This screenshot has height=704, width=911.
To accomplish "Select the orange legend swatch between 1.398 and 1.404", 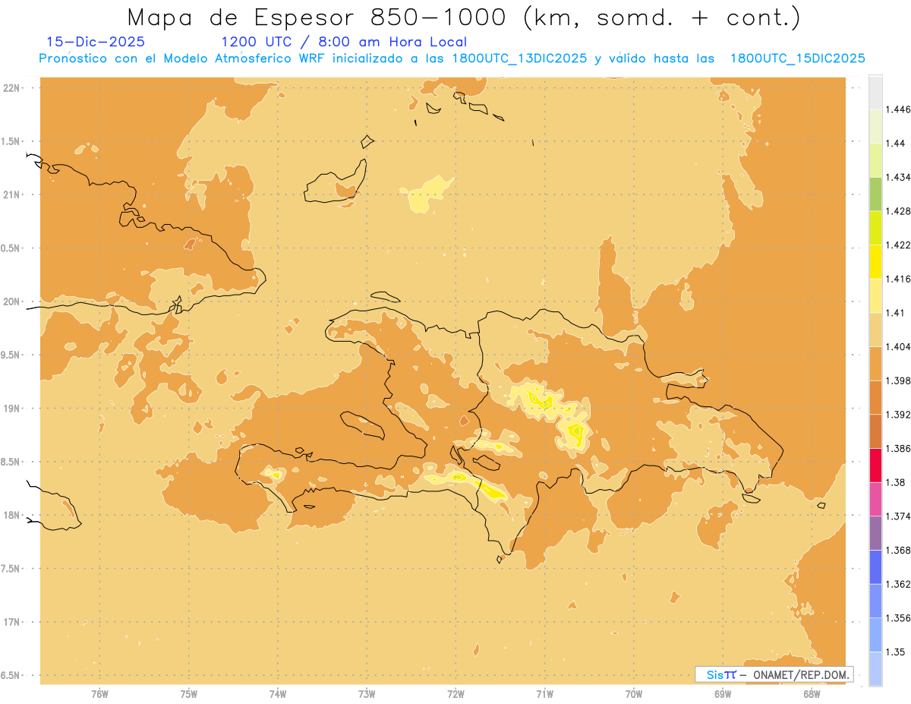I will coord(875,363).
